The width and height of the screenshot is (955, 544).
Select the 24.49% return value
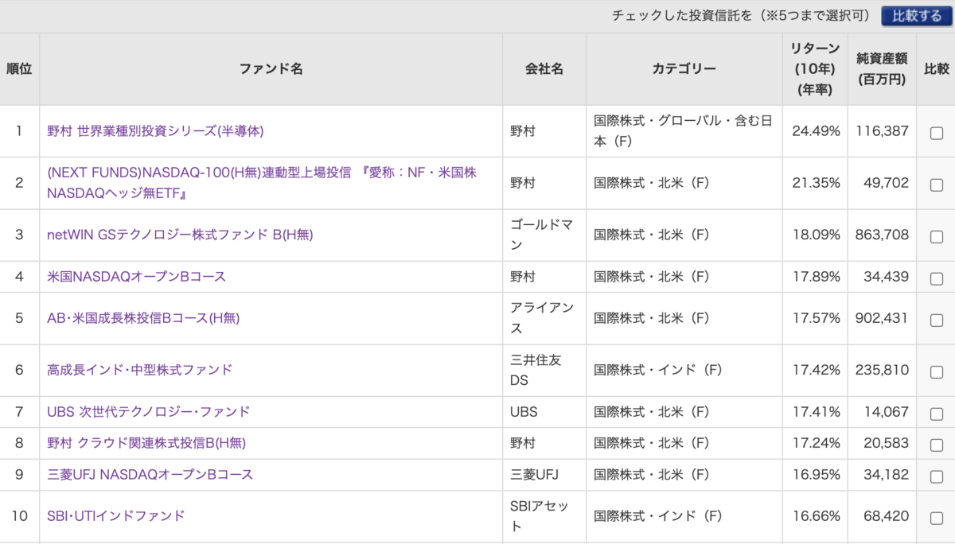tap(816, 130)
